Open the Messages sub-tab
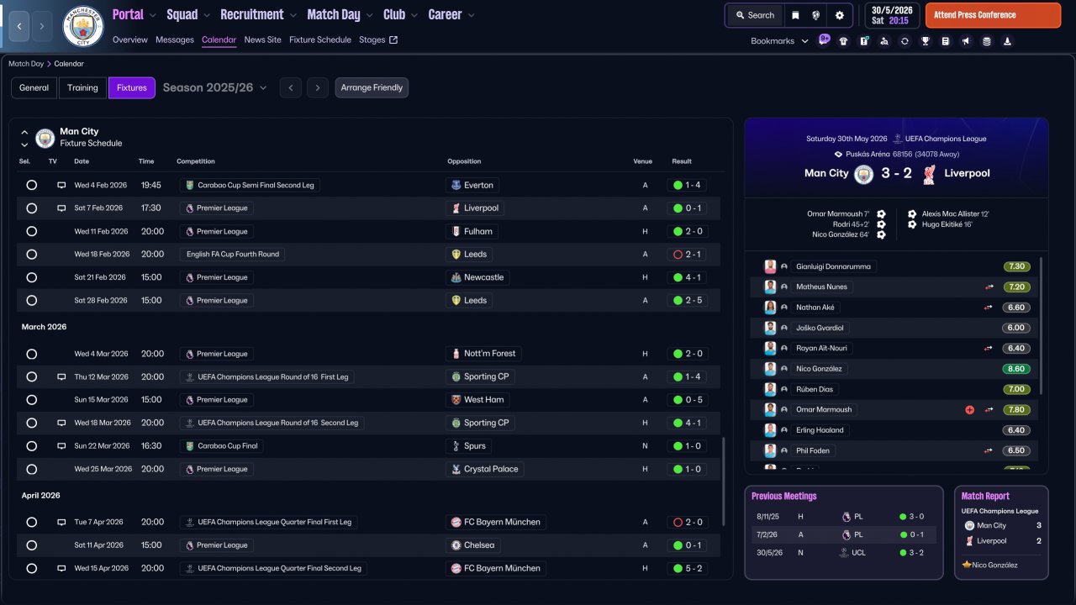The width and height of the screenshot is (1076, 605). [x=175, y=39]
